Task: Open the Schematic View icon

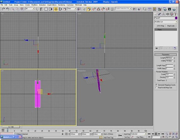Action: (154, 9)
